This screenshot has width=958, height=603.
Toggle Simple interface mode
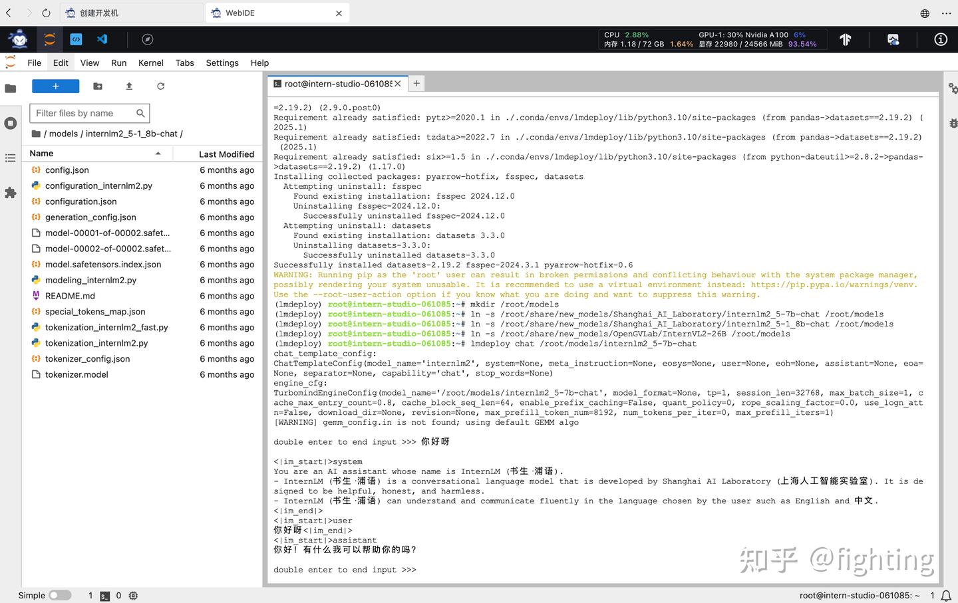pyautogui.click(x=59, y=595)
